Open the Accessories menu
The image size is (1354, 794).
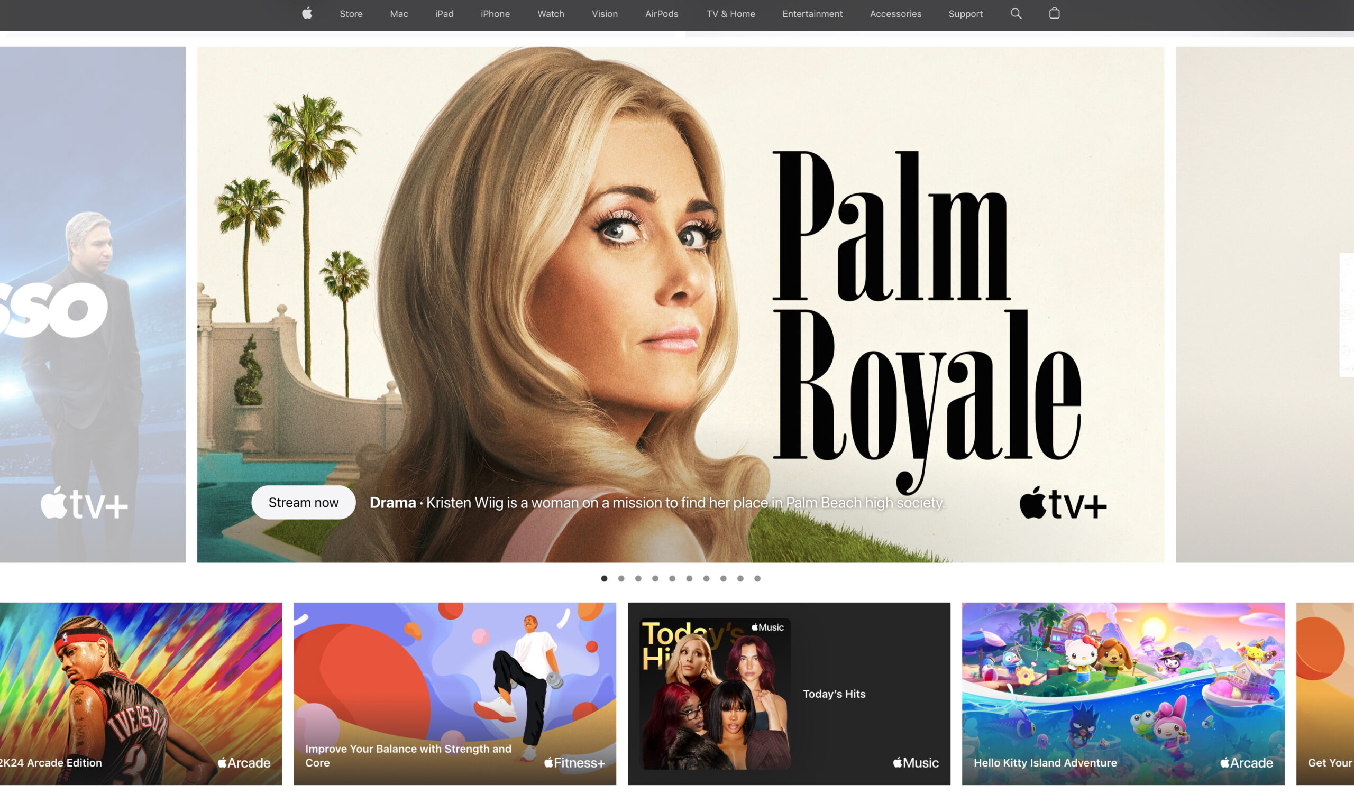tap(895, 14)
